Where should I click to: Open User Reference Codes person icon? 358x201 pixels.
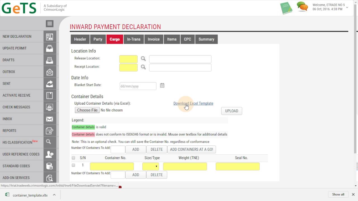[x=50, y=154]
